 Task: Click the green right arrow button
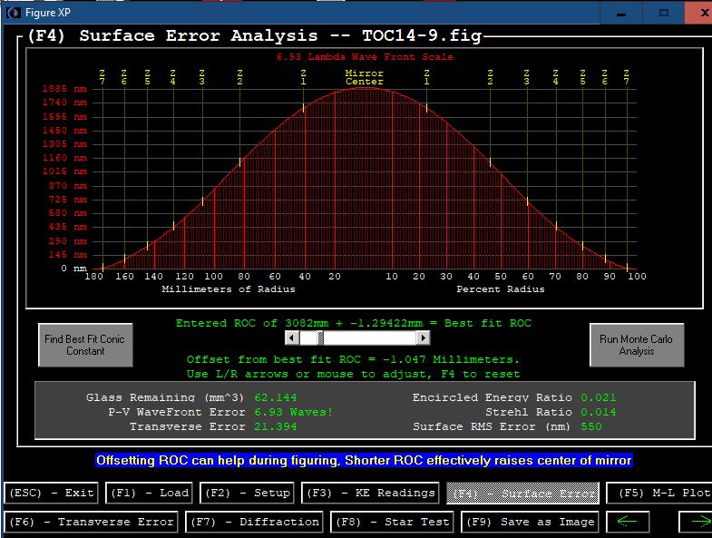696,522
